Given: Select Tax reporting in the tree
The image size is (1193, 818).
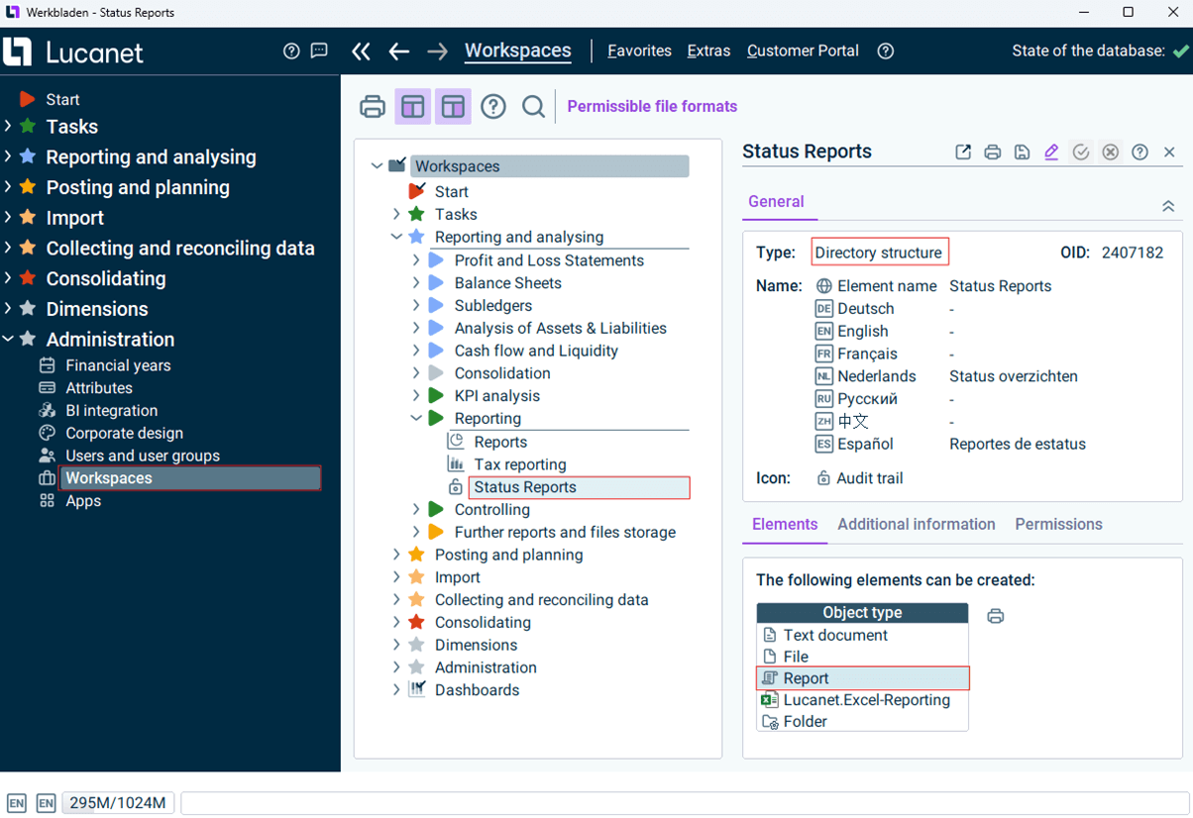Looking at the screenshot, I should 520,464.
